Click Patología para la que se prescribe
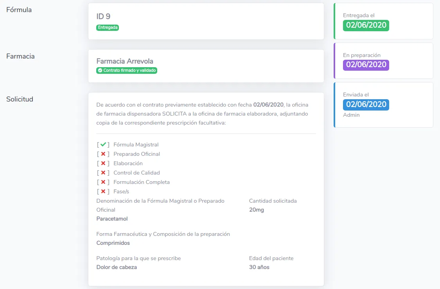440x289 pixels. pos(138,258)
